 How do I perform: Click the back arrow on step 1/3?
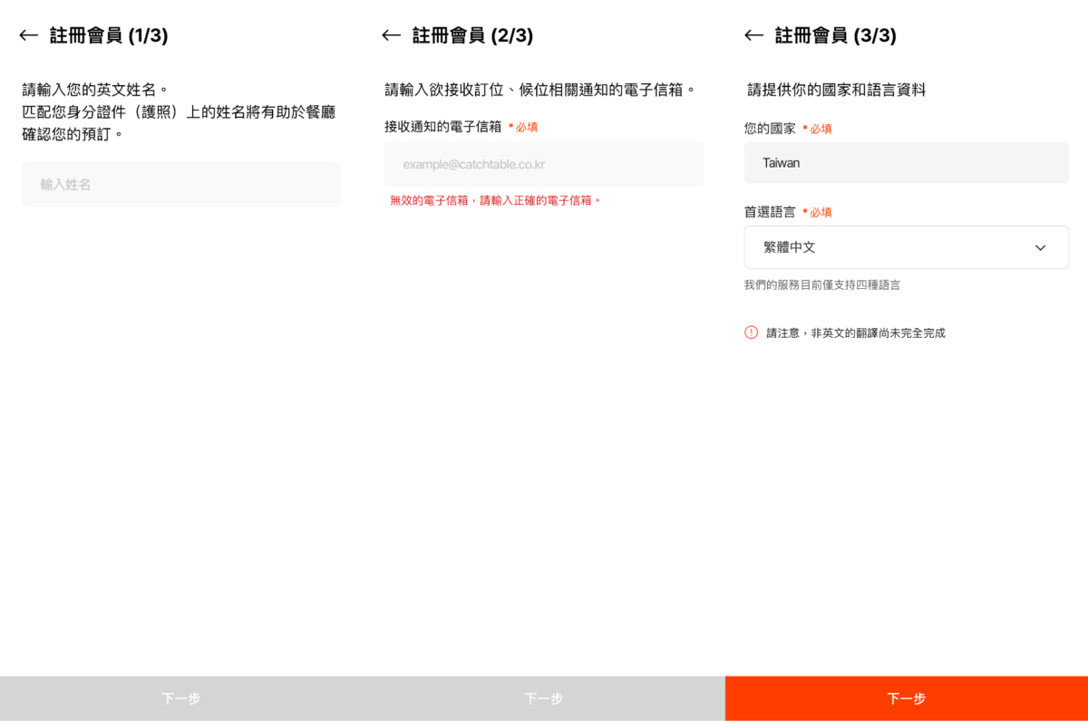29,35
